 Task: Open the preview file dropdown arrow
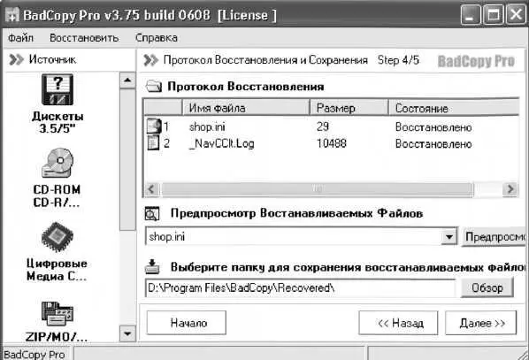point(448,236)
